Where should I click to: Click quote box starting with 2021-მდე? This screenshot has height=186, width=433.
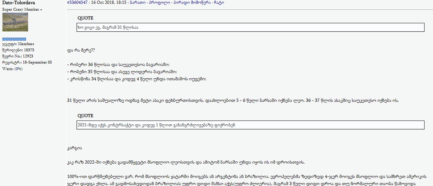tap(250, 125)
